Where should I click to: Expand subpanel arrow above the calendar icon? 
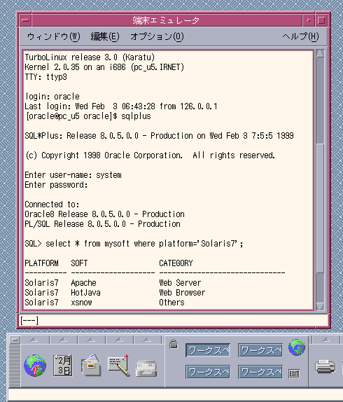click(x=63, y=340)
